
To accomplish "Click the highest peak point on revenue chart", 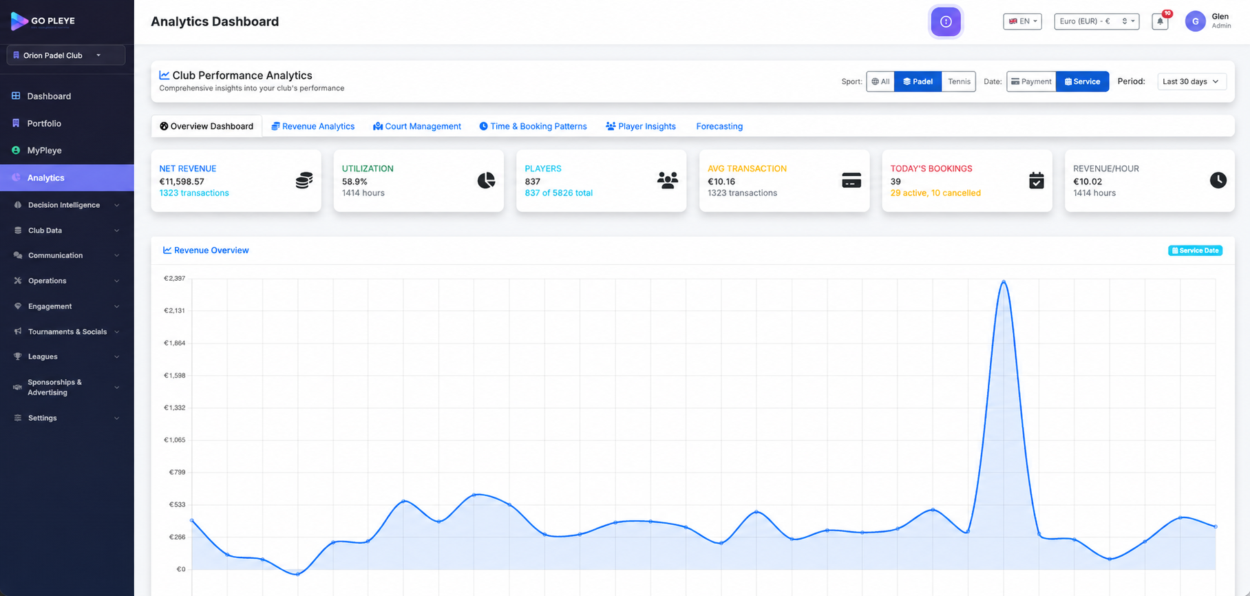I will (x=1004, y=281).
